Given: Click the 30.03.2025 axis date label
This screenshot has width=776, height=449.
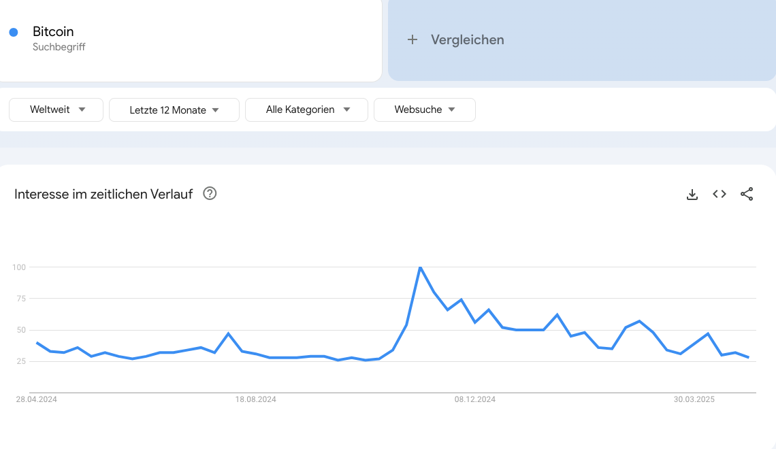Looking at the screenshot, I should tap(694, 399).
